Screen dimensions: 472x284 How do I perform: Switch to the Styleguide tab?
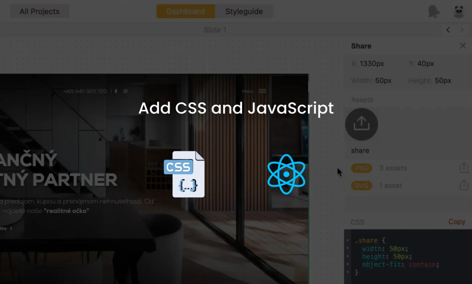point(244,11)
